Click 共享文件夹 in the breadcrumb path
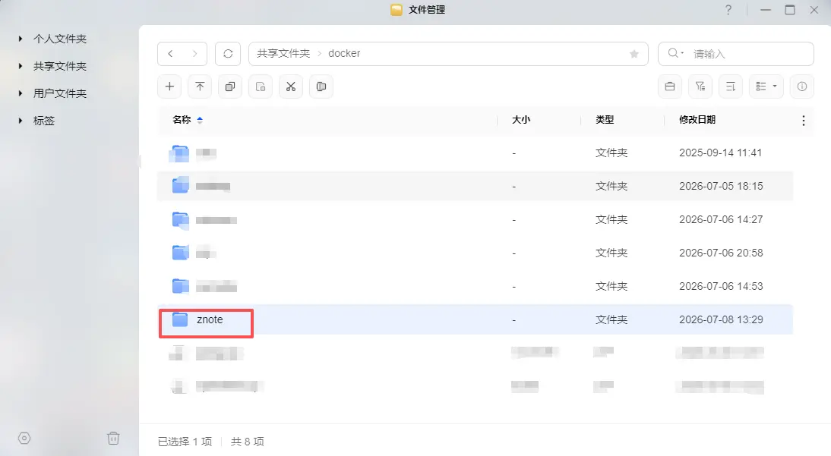831x456 pixels. (x=283, y=54)
